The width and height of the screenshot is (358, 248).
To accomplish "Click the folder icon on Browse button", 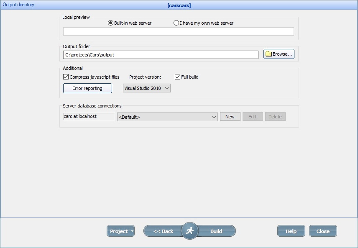I will pyautogui.click(x=268, y=54).
